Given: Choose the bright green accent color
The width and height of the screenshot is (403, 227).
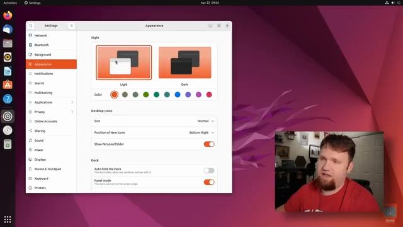Looking at the screenshot, I should coord(145,95).
